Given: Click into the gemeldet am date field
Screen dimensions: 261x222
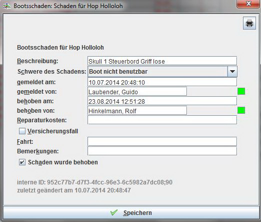Looking at the screenshot, I should tap(162, 82).
